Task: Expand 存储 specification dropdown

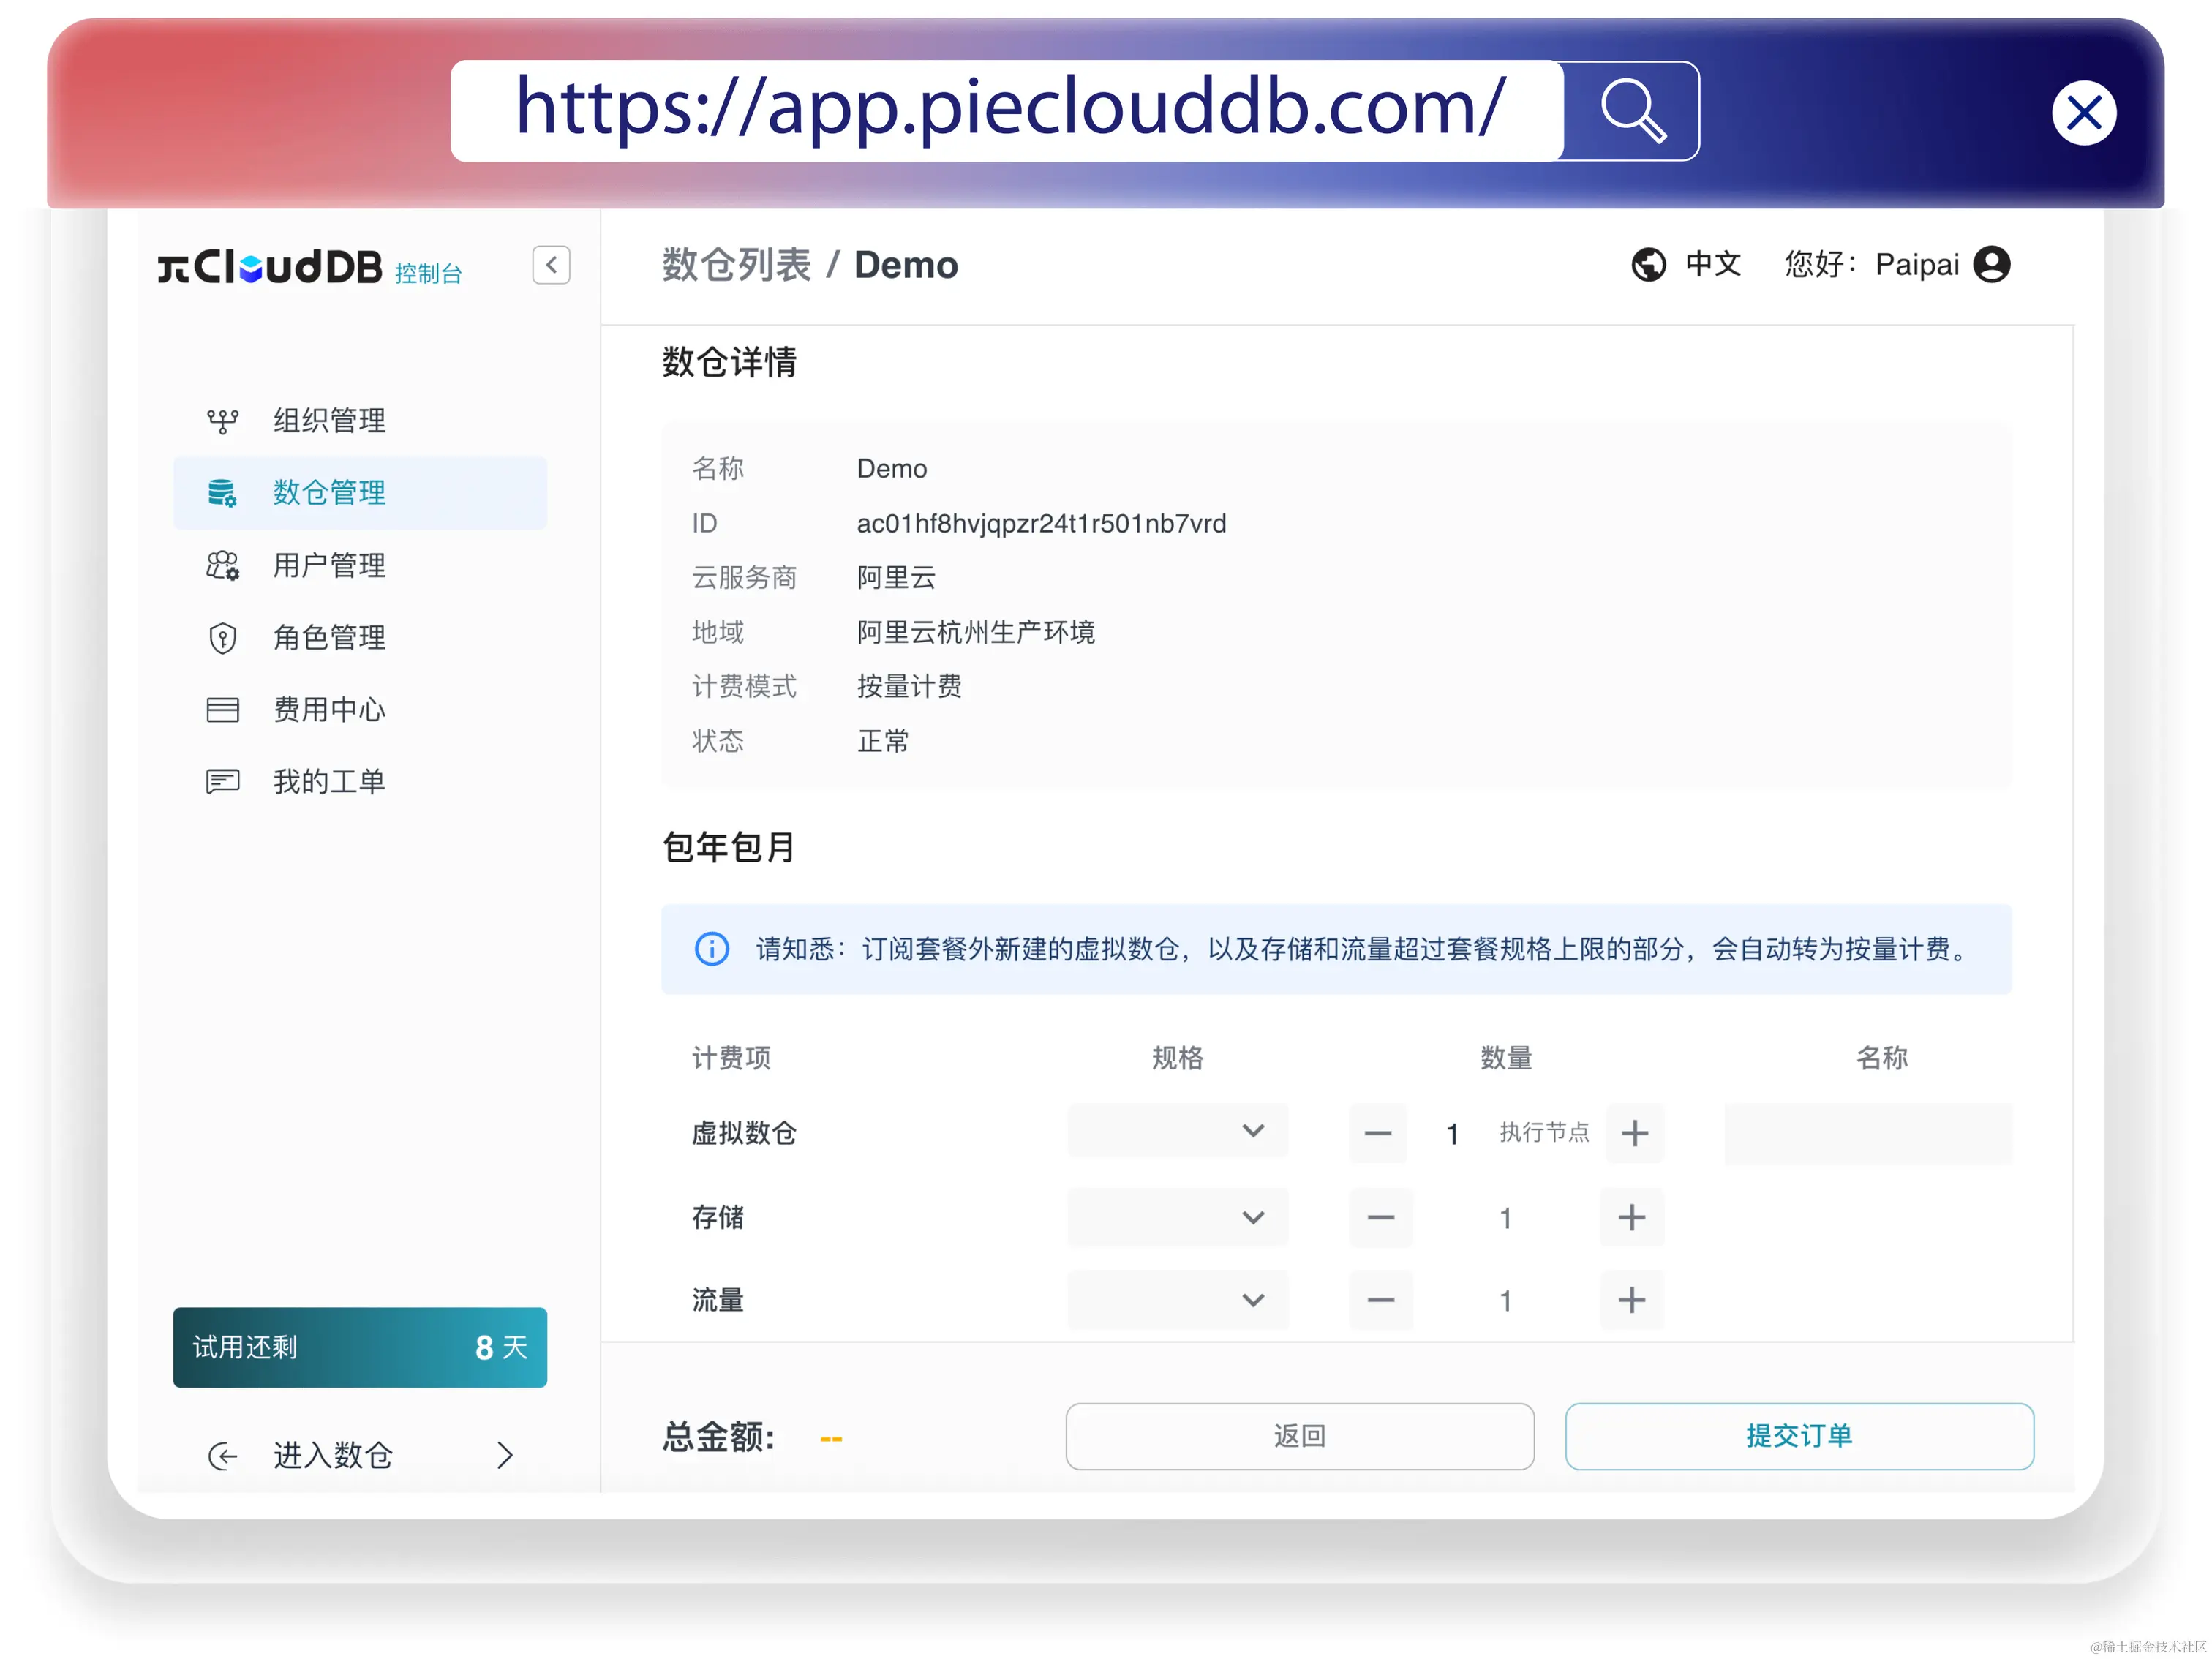Action: [x=1177, y=1218]
